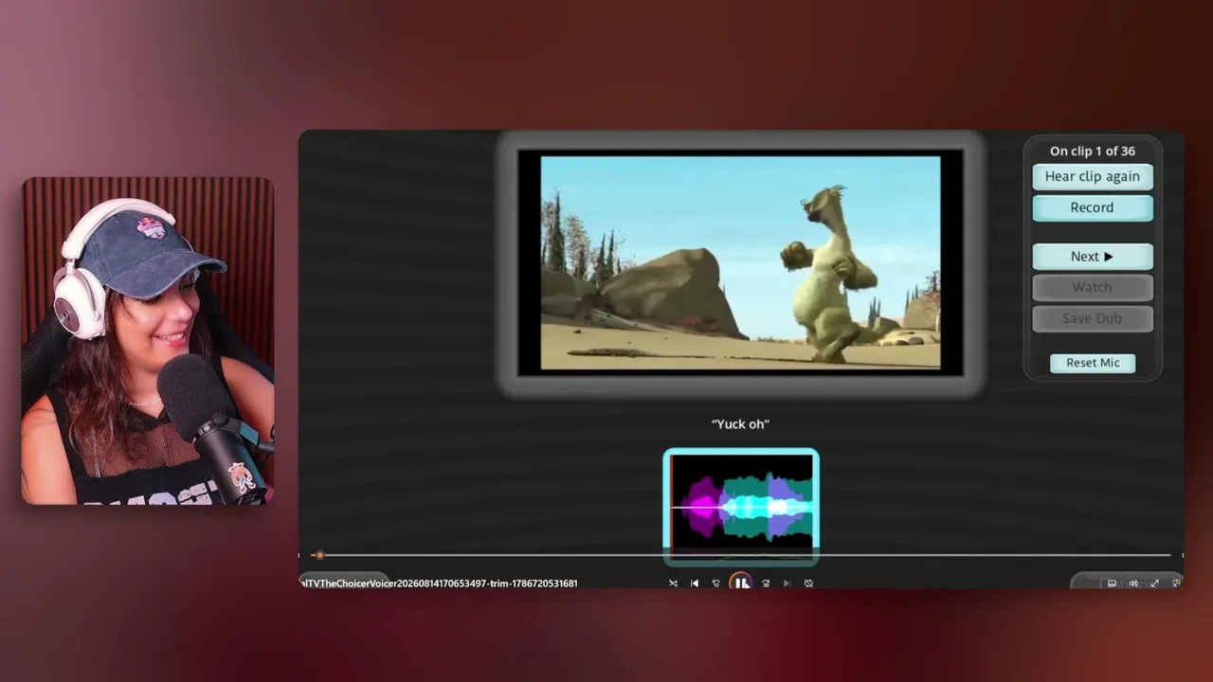The height and width of the screenshot is (682, 1213).
Task: Click the "Yuck oh" subtitle caption
Action: 740,424
